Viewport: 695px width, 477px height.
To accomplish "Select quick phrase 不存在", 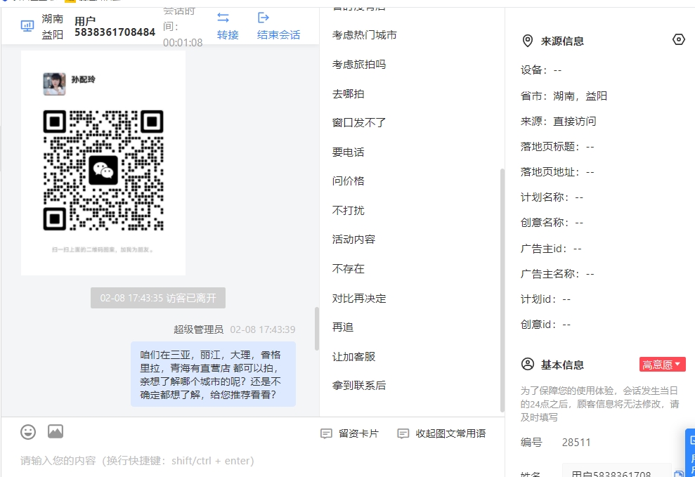I will point(348,269).
